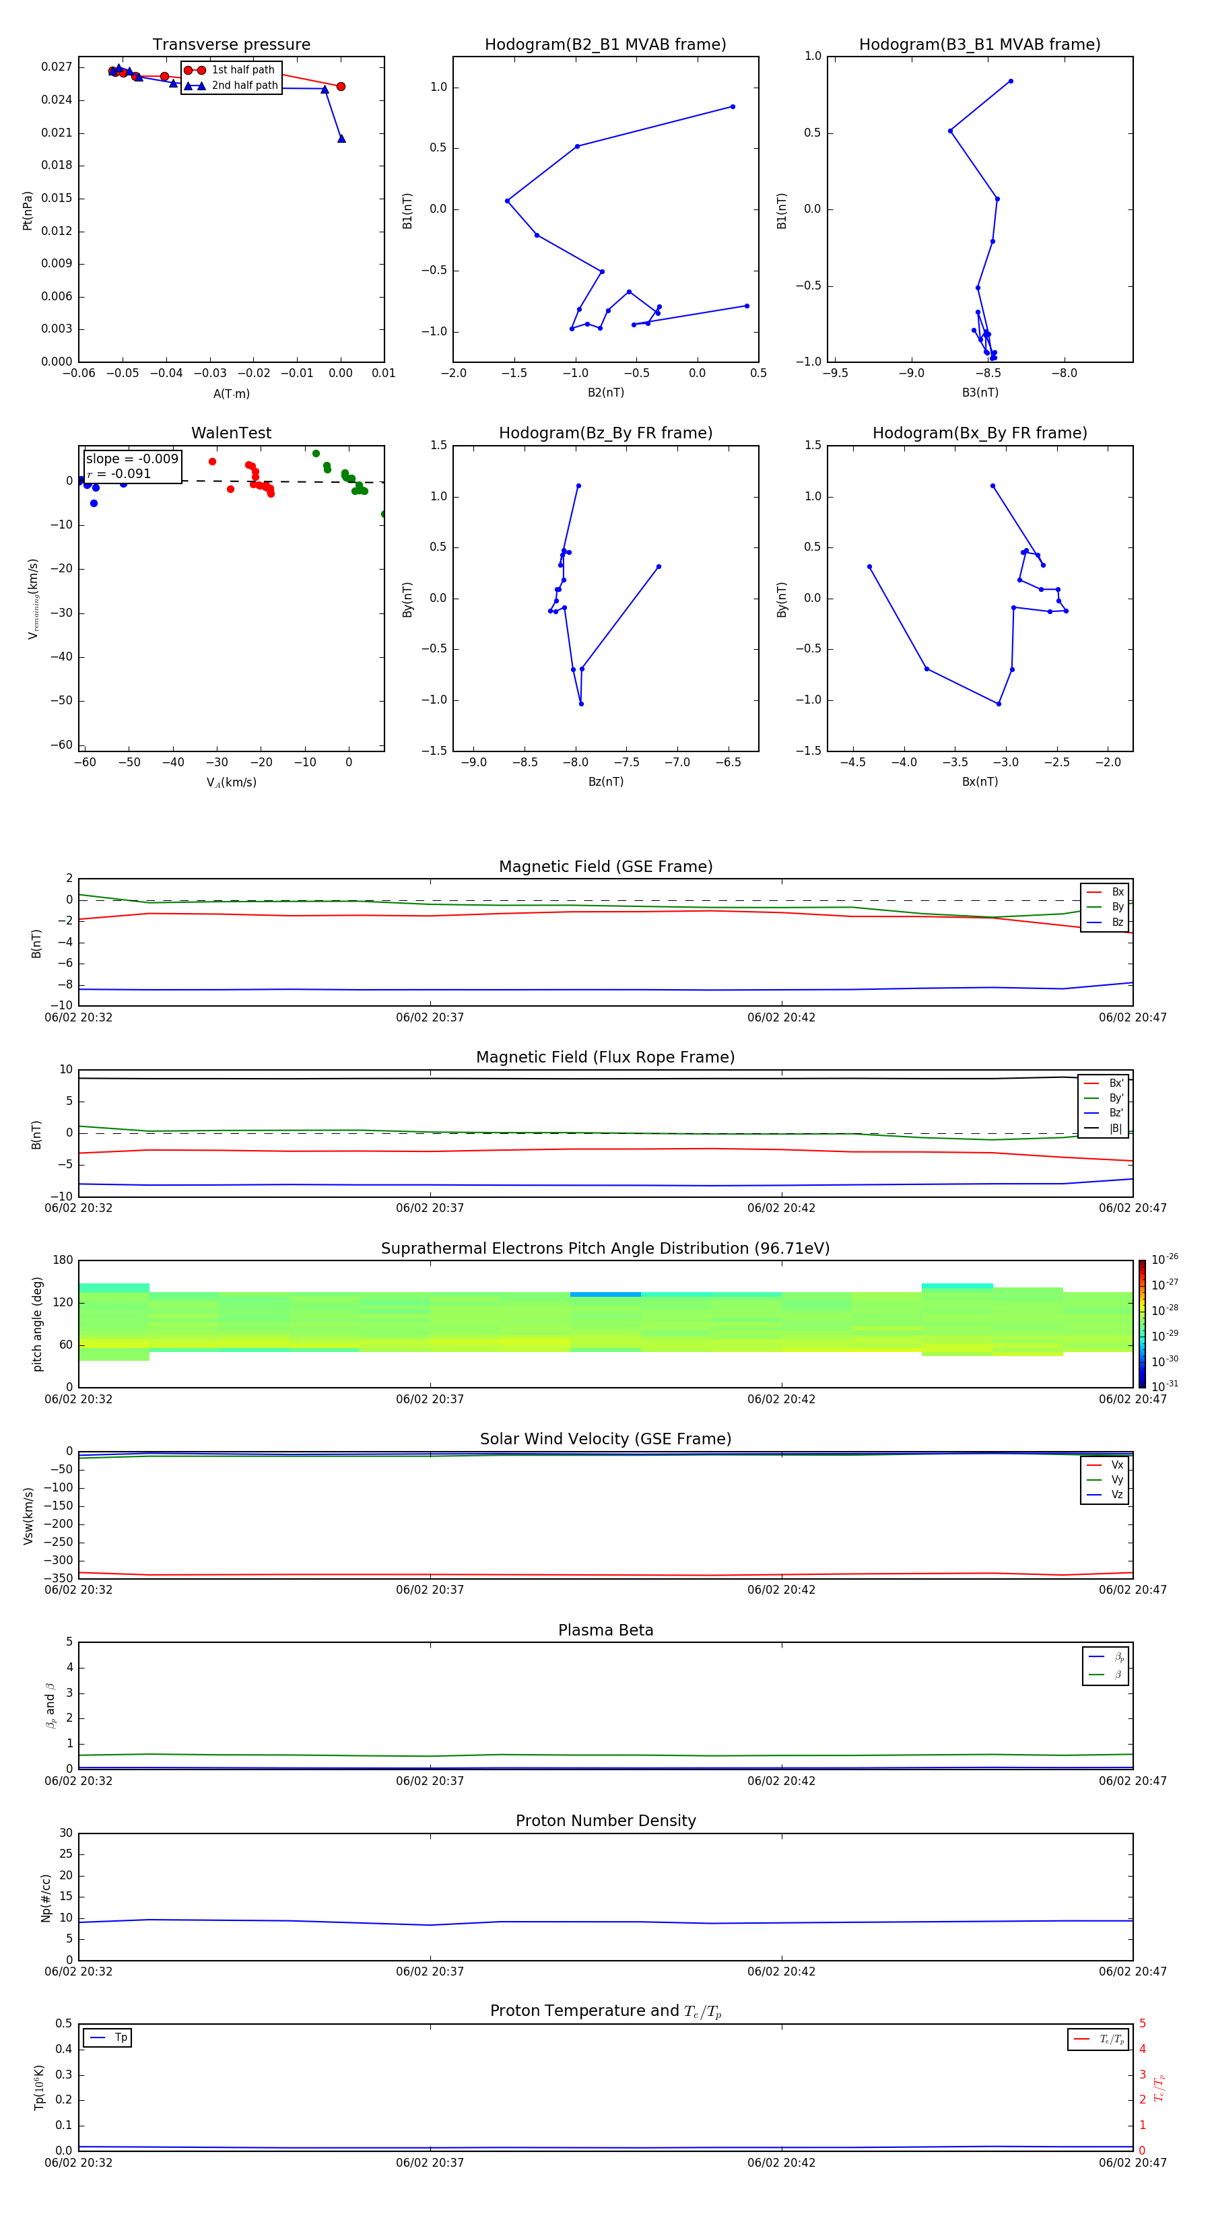Click the 'Plasma Beta' title
The width and height of the screenshot is (1212, 2222).
point(605,1630)
